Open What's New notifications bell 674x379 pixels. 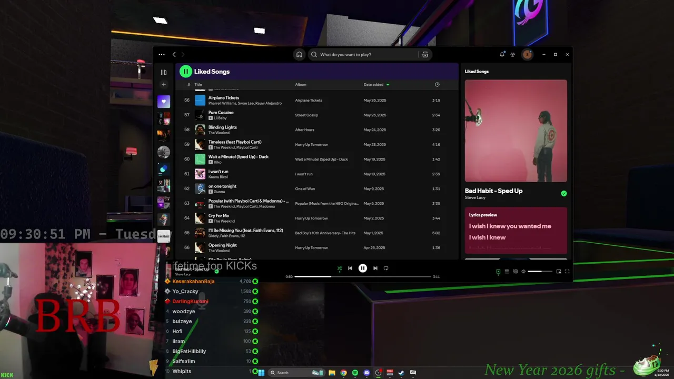[502, 54]
